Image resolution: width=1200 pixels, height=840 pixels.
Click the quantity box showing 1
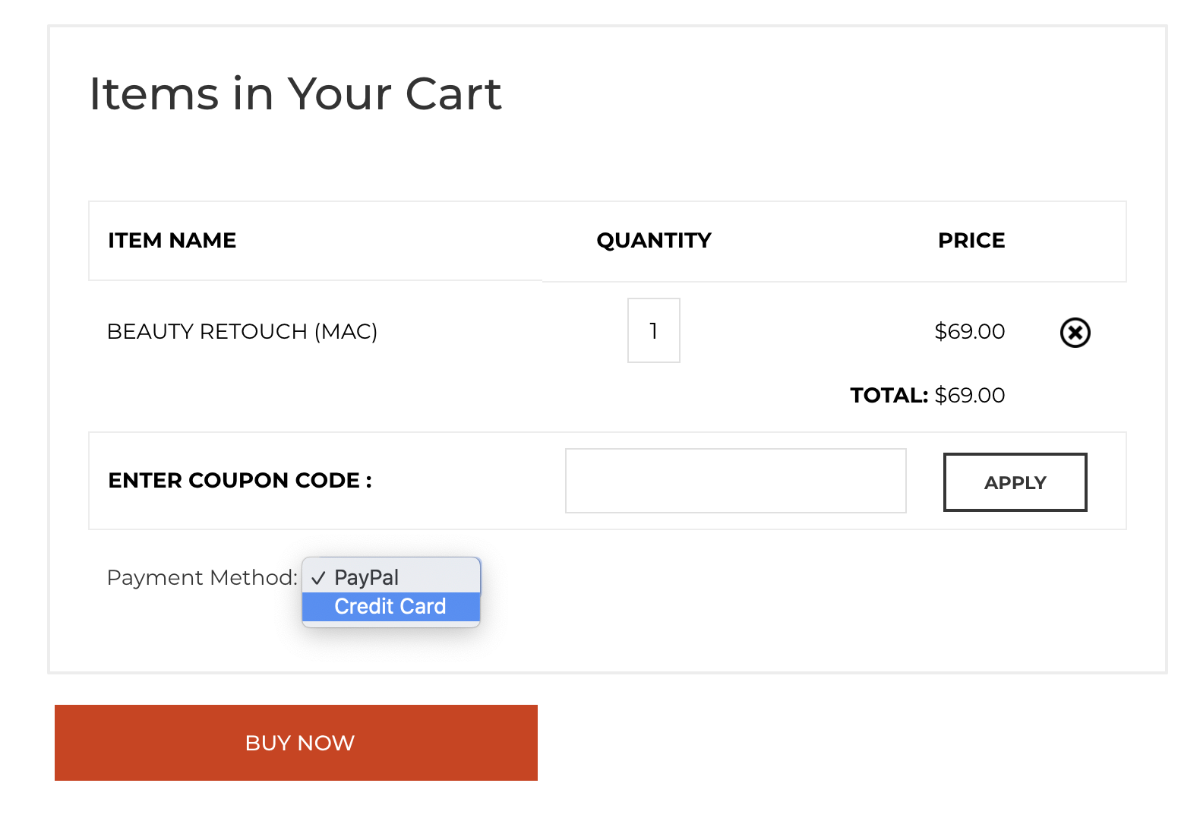click(x=653, y=330)
